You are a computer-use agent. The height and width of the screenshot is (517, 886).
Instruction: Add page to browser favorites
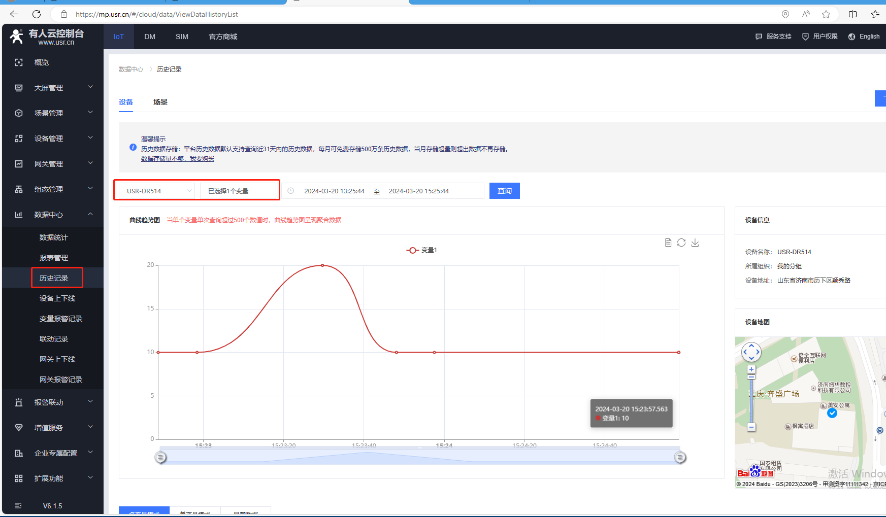click(826, 14)
